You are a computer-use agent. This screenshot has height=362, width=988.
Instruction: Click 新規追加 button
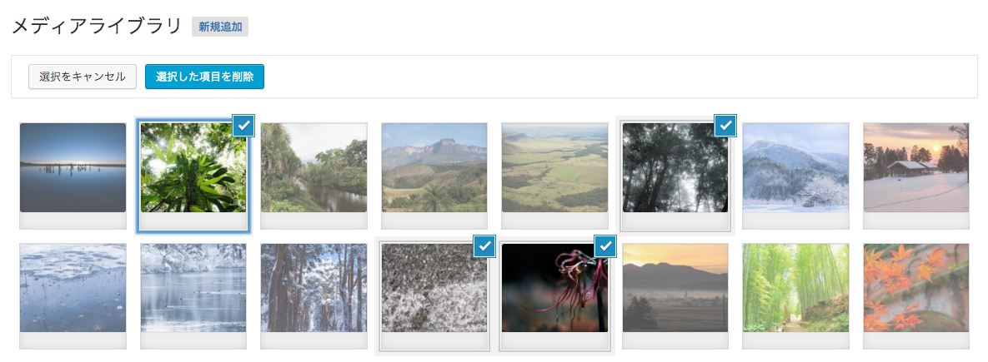click(220, 27)
